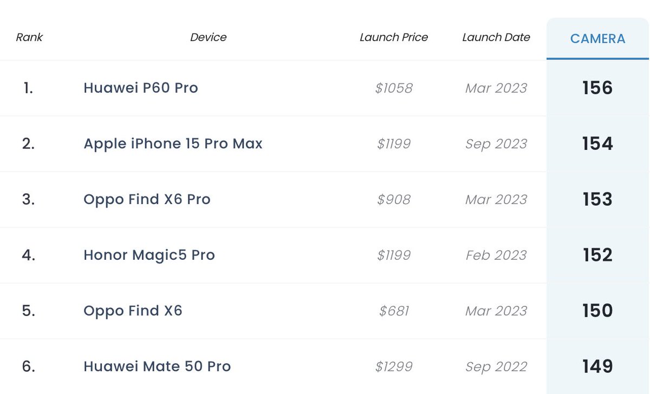Screen dimensions: 650x394
Task: Click camera score 152
Action: point(597,255)
